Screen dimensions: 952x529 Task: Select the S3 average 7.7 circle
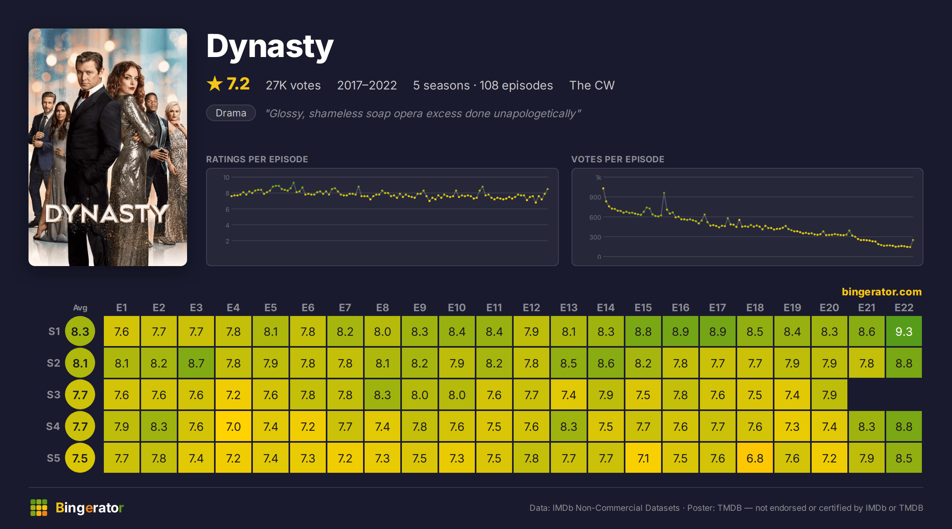tap(80, 395)
